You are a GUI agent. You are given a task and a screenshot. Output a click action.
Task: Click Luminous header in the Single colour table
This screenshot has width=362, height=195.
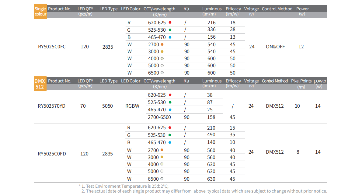pyautogui.click(x=212, y=9)
